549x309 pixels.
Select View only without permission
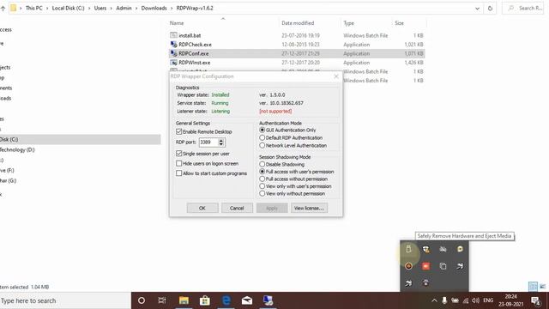(x=262, y=193)
